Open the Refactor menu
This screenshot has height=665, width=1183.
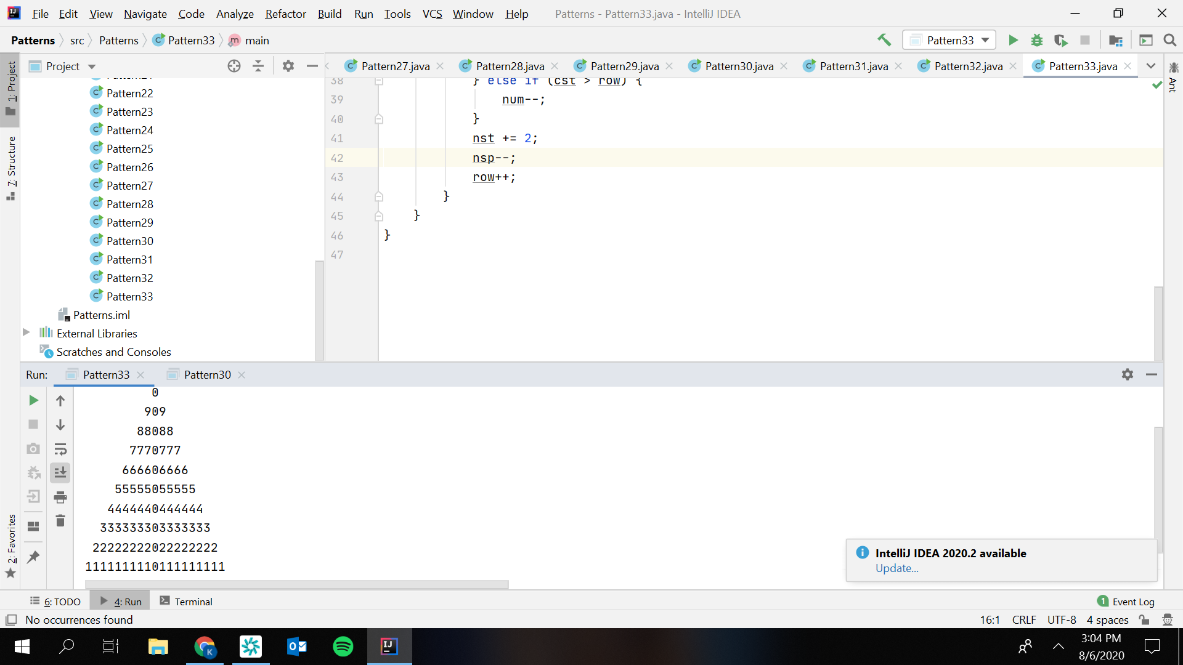pos(285,14)
